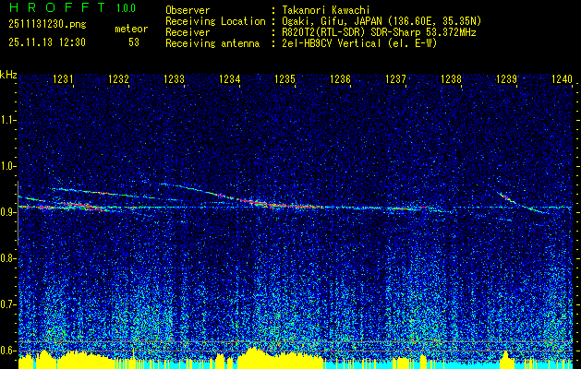Image resolution: width=581 pixels, height=369 pixels.
Task: Click the meteor label
Action: coord(131,29)
